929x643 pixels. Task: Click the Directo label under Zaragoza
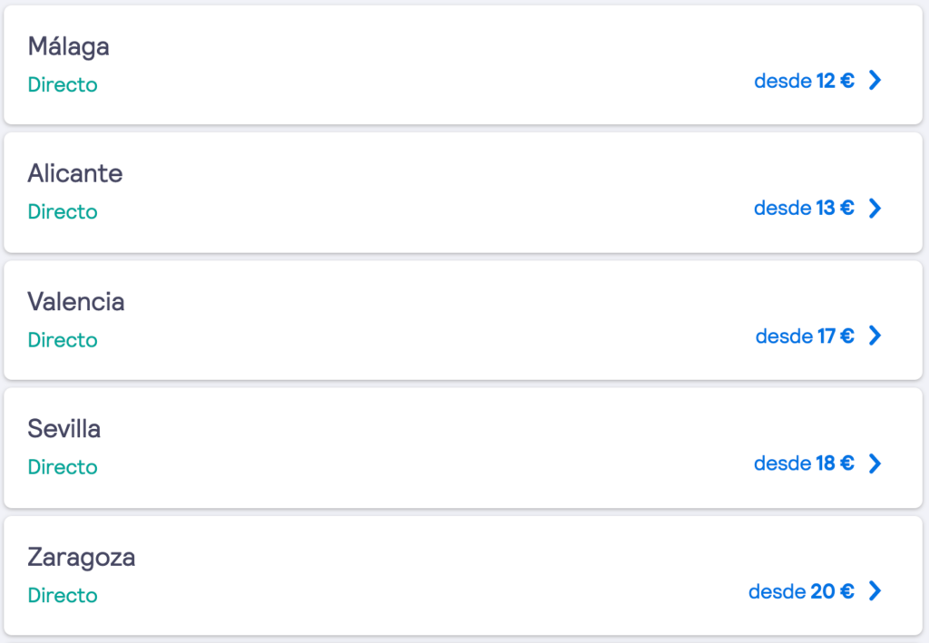point(63,595)
